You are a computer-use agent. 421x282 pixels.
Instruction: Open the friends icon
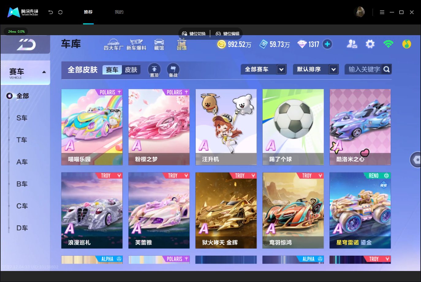point(352,44)
